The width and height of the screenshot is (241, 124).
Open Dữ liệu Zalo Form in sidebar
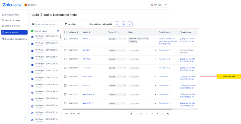point(10,15)
